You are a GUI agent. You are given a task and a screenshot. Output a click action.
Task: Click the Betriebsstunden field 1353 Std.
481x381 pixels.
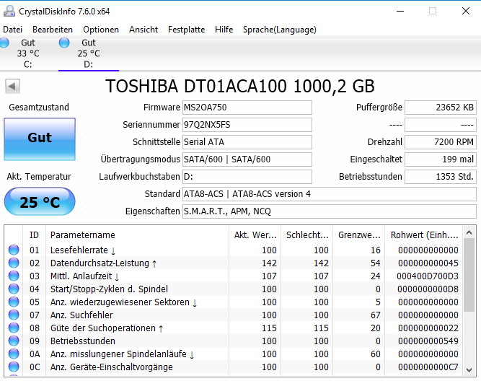click(441, 177)
